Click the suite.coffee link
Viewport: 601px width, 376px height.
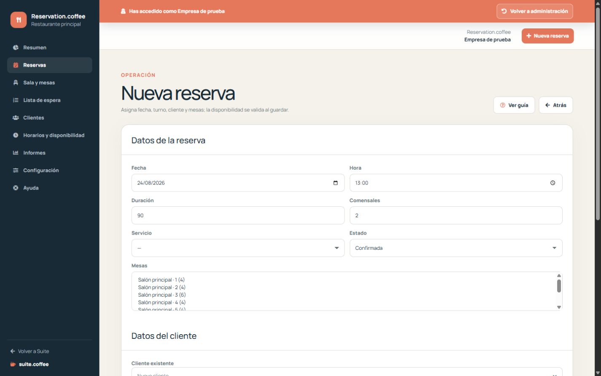pyautogui.click(x=30, y=365)
